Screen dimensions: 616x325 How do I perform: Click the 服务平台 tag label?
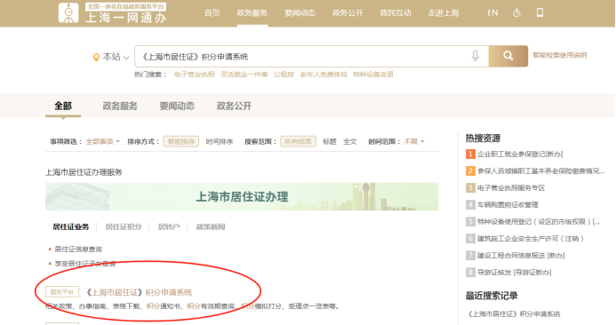tap(62, 292)
